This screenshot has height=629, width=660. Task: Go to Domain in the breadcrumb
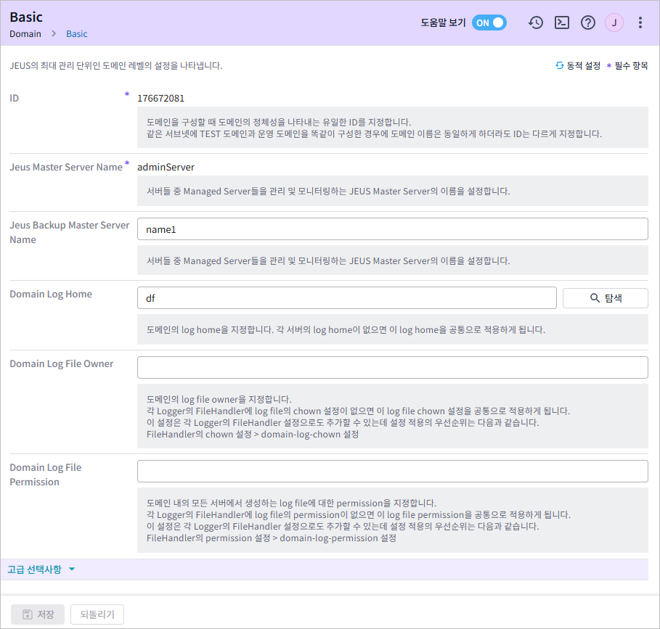pos(25,34)
